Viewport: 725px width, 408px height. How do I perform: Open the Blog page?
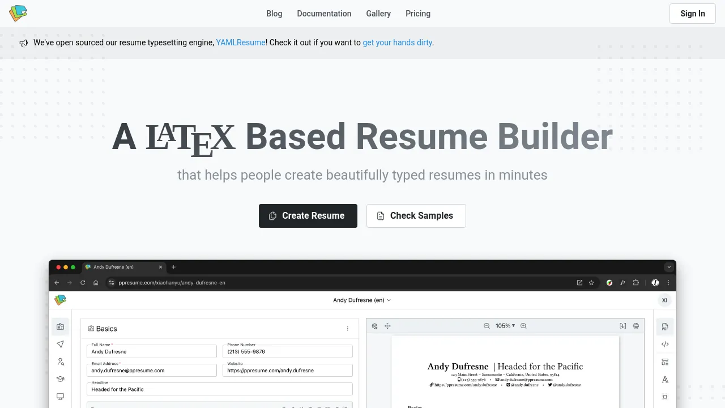point(274,14)
